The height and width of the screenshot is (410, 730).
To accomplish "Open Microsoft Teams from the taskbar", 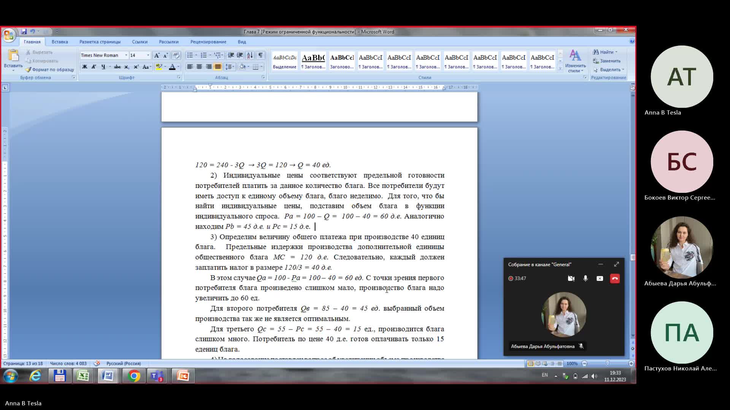I will pyautogui.click(x=157, y=376).
